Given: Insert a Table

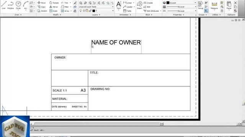Looking at the screenshot, I should pyautogui.click(x=127, y=11).
